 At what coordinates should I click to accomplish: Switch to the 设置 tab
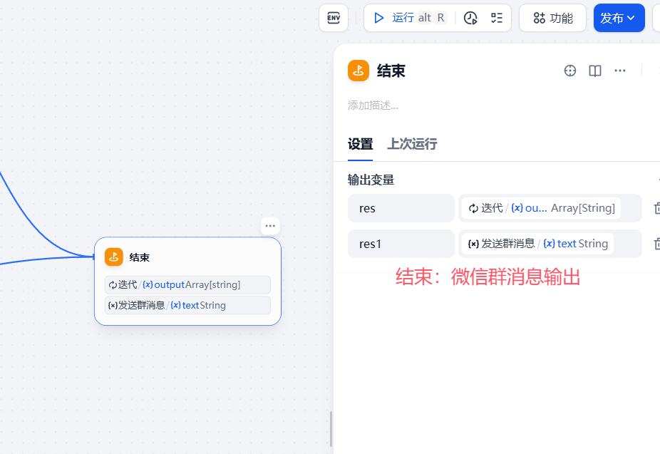click(359, 143)
